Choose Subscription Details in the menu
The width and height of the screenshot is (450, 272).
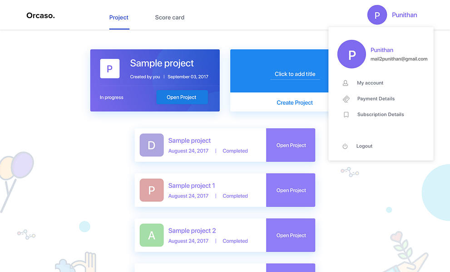point(381,114)
